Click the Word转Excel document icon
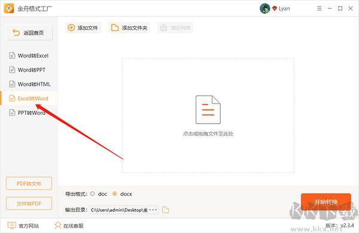 coord(12,56)
